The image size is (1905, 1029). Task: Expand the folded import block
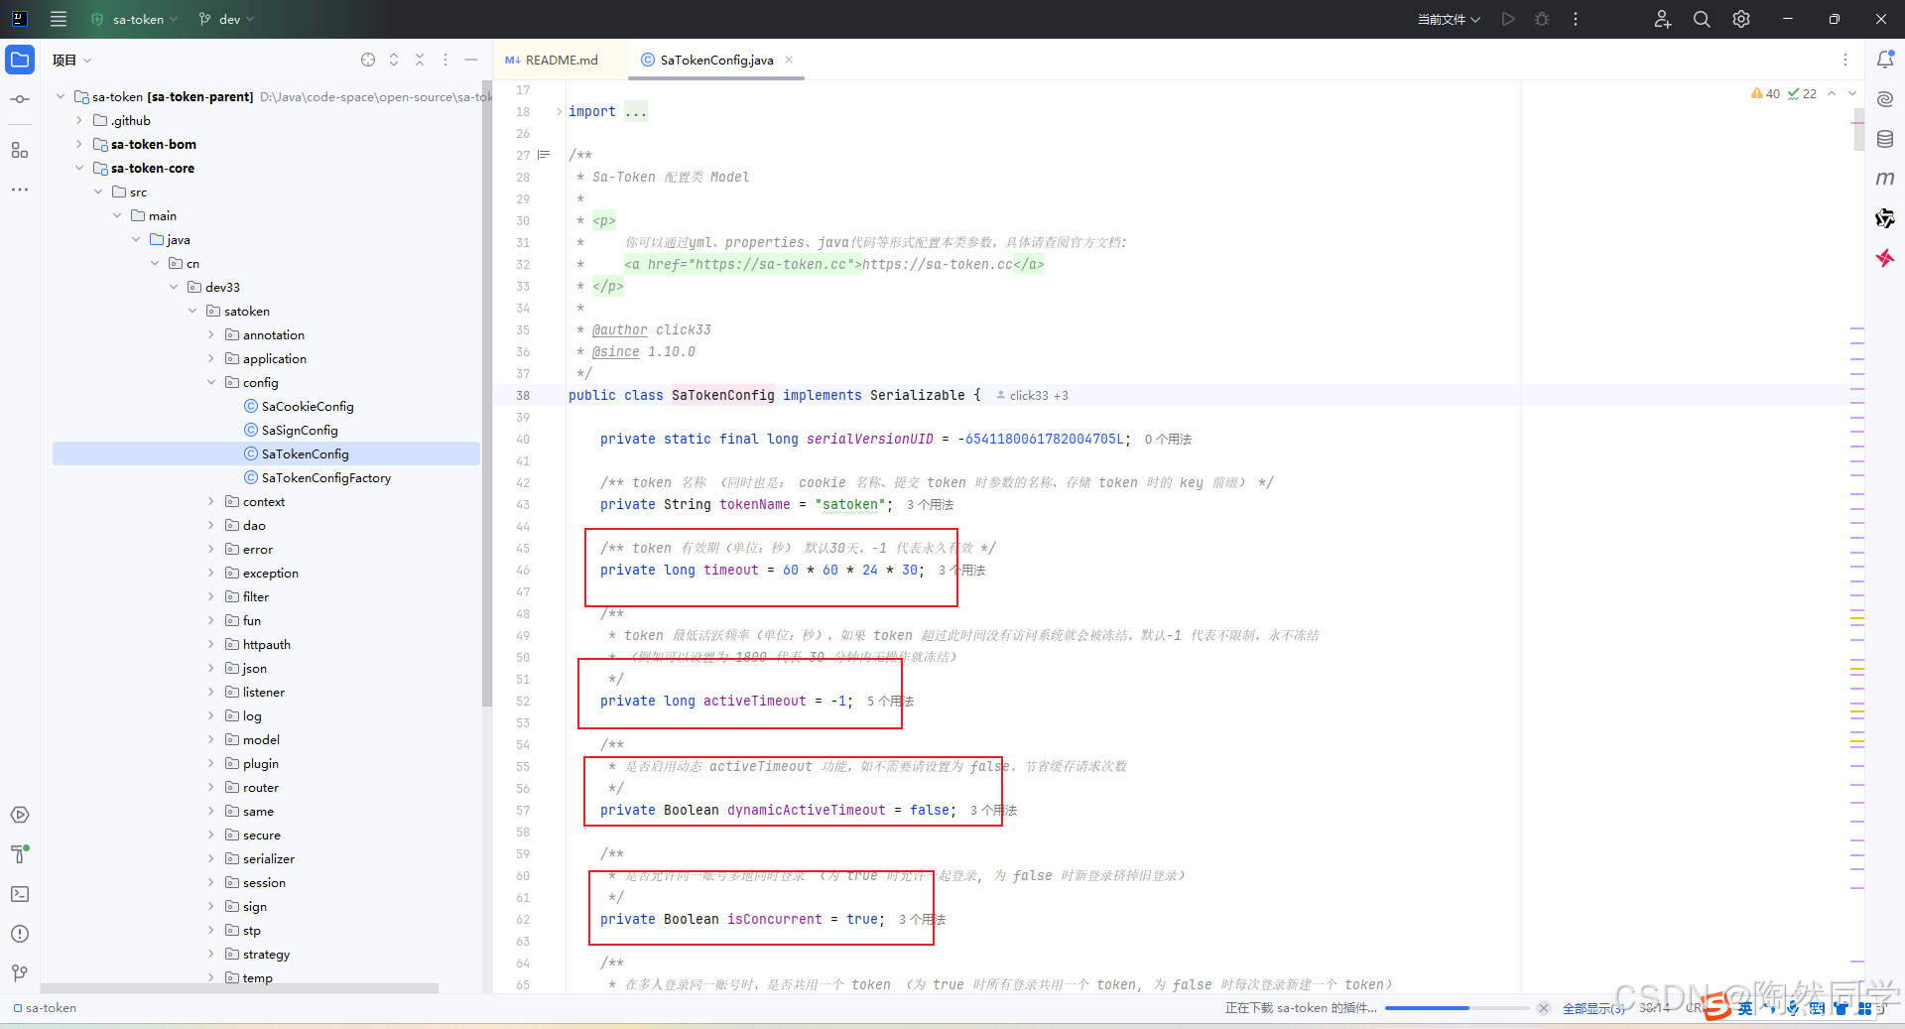[559, 111]
